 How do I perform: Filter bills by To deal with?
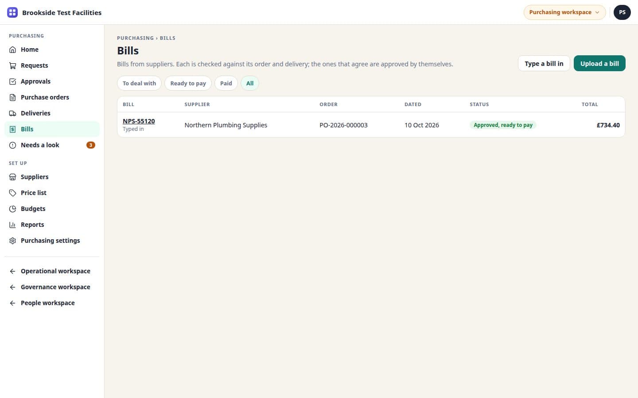coord(139,83)
